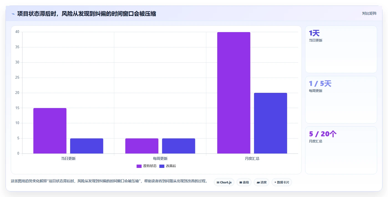Click the purple 原有状态 legend swatch
388x197 pixels.
(139, 166)
